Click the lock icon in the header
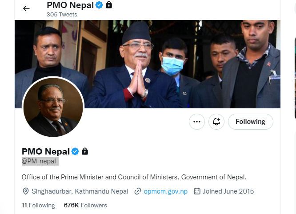Screen dimensions: 296x214 pos(109,5)
